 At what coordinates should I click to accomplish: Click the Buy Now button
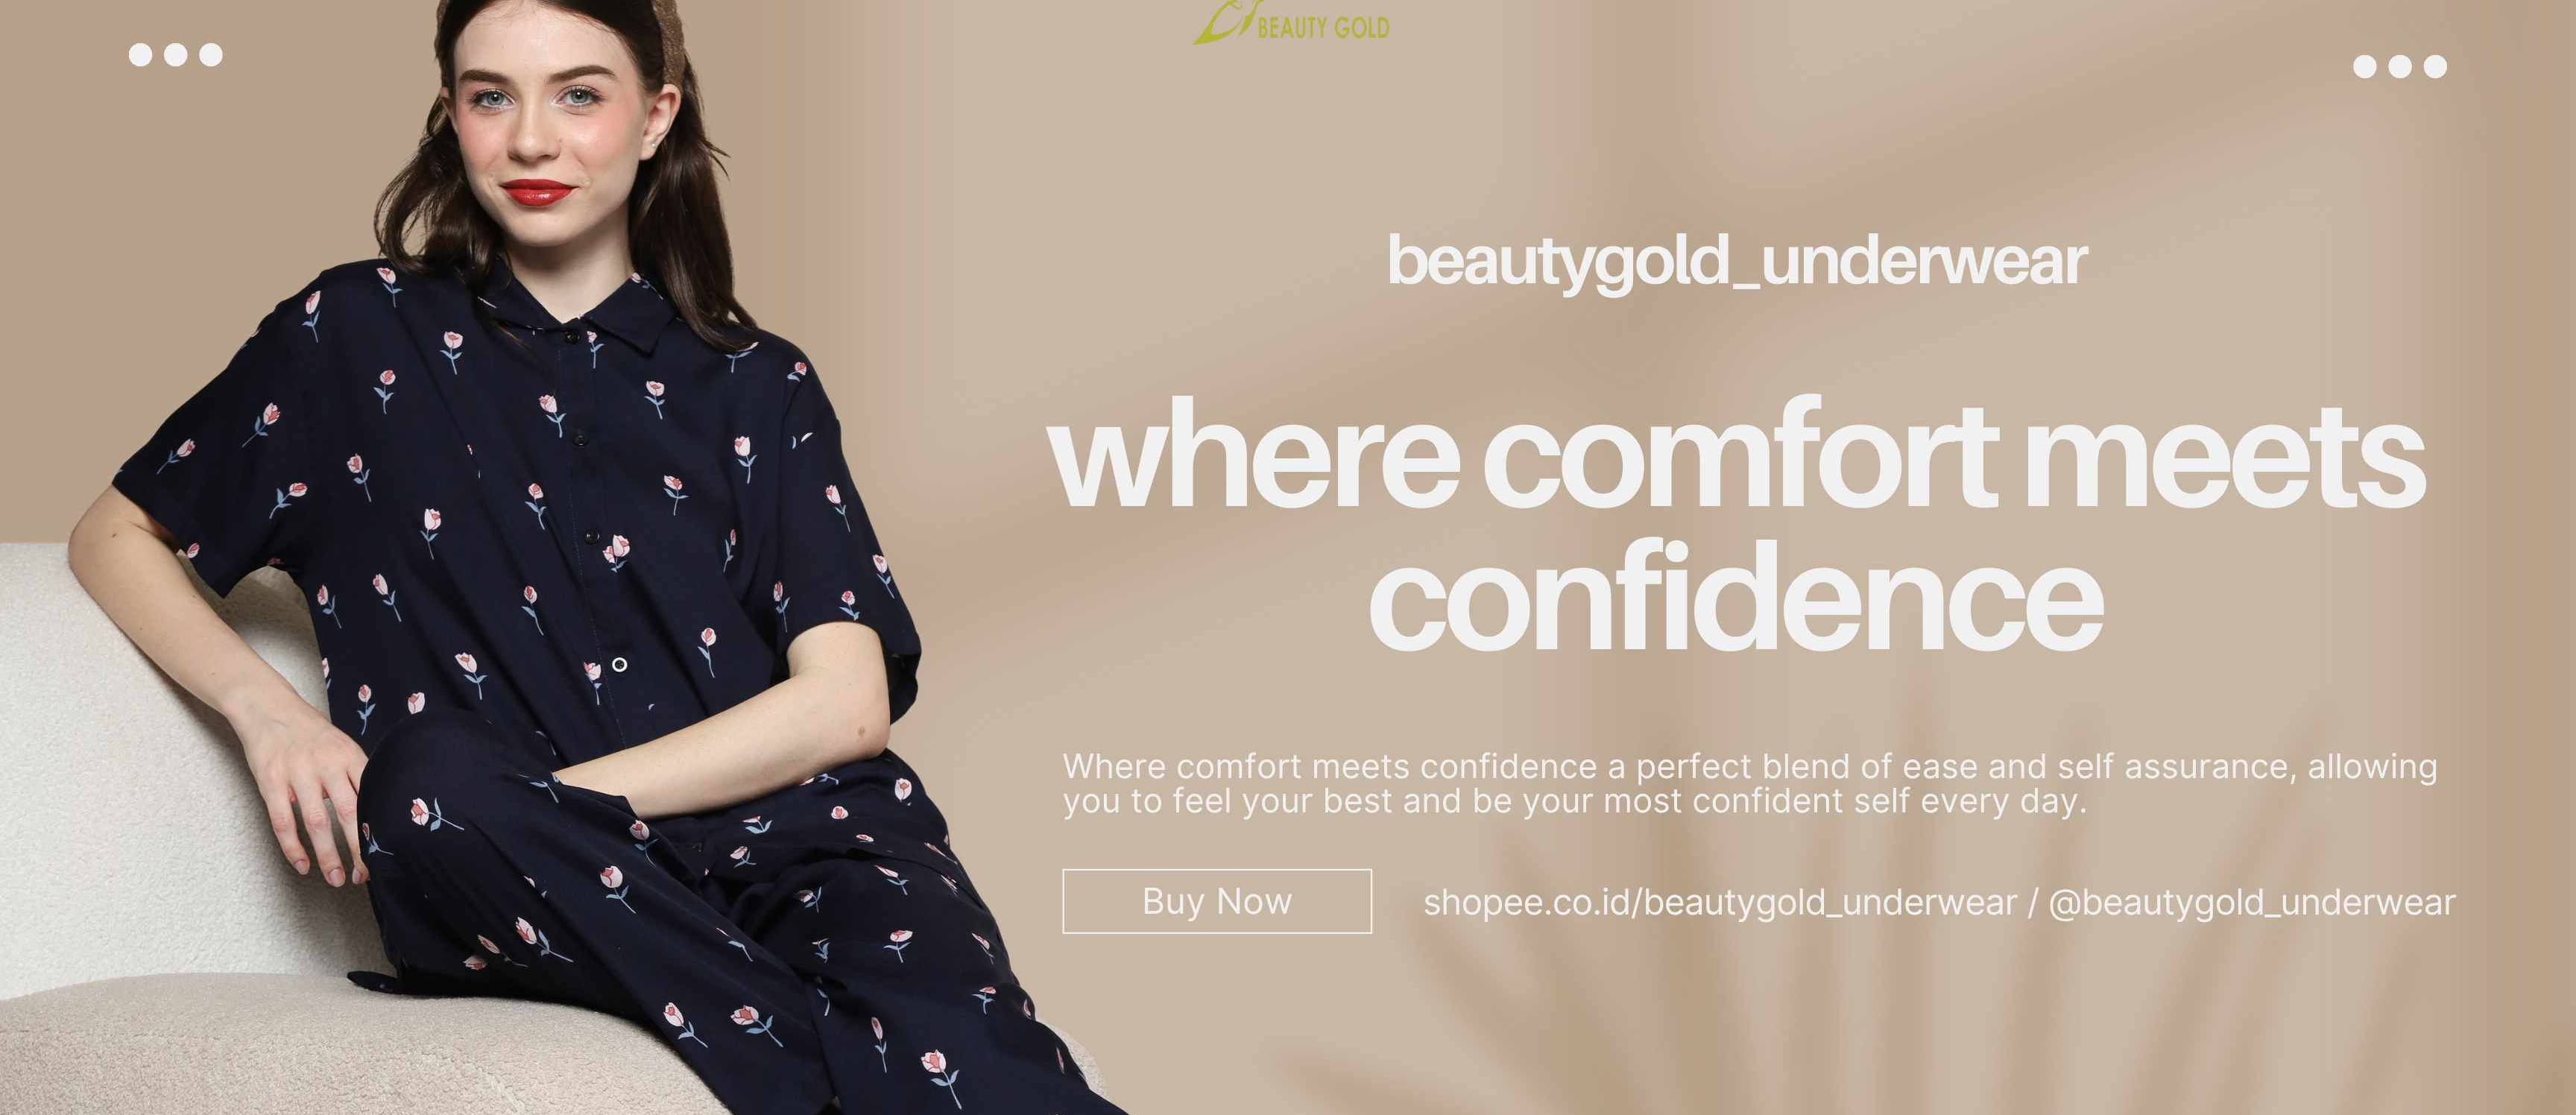[x=1217, y=901]
